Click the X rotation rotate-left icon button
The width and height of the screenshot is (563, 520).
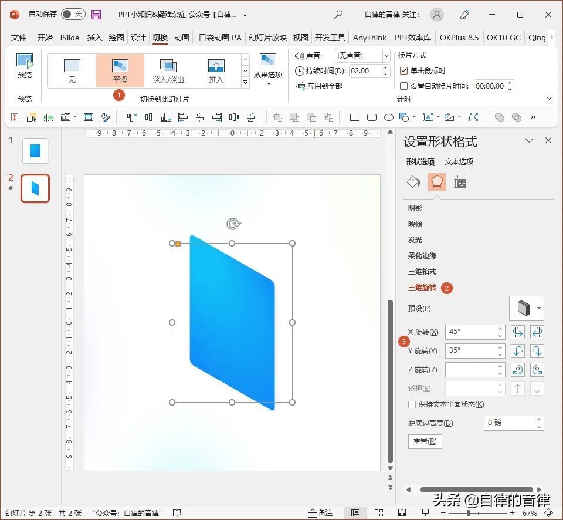[518, 332]
